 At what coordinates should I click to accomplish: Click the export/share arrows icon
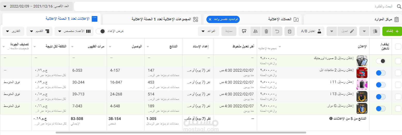244,31
